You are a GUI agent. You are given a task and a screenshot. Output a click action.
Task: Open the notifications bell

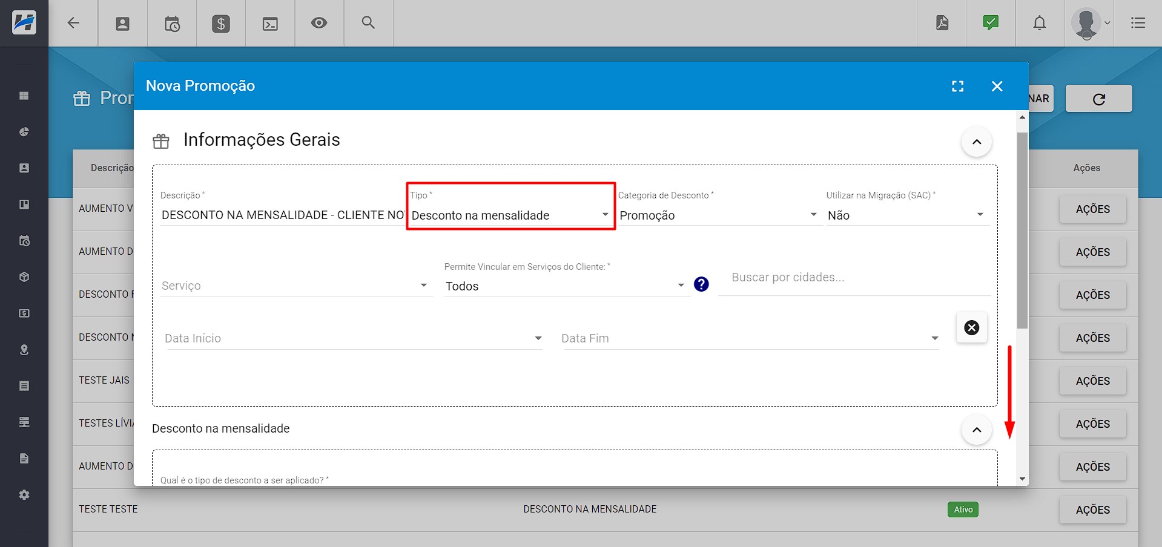[x=1040, y=23]
